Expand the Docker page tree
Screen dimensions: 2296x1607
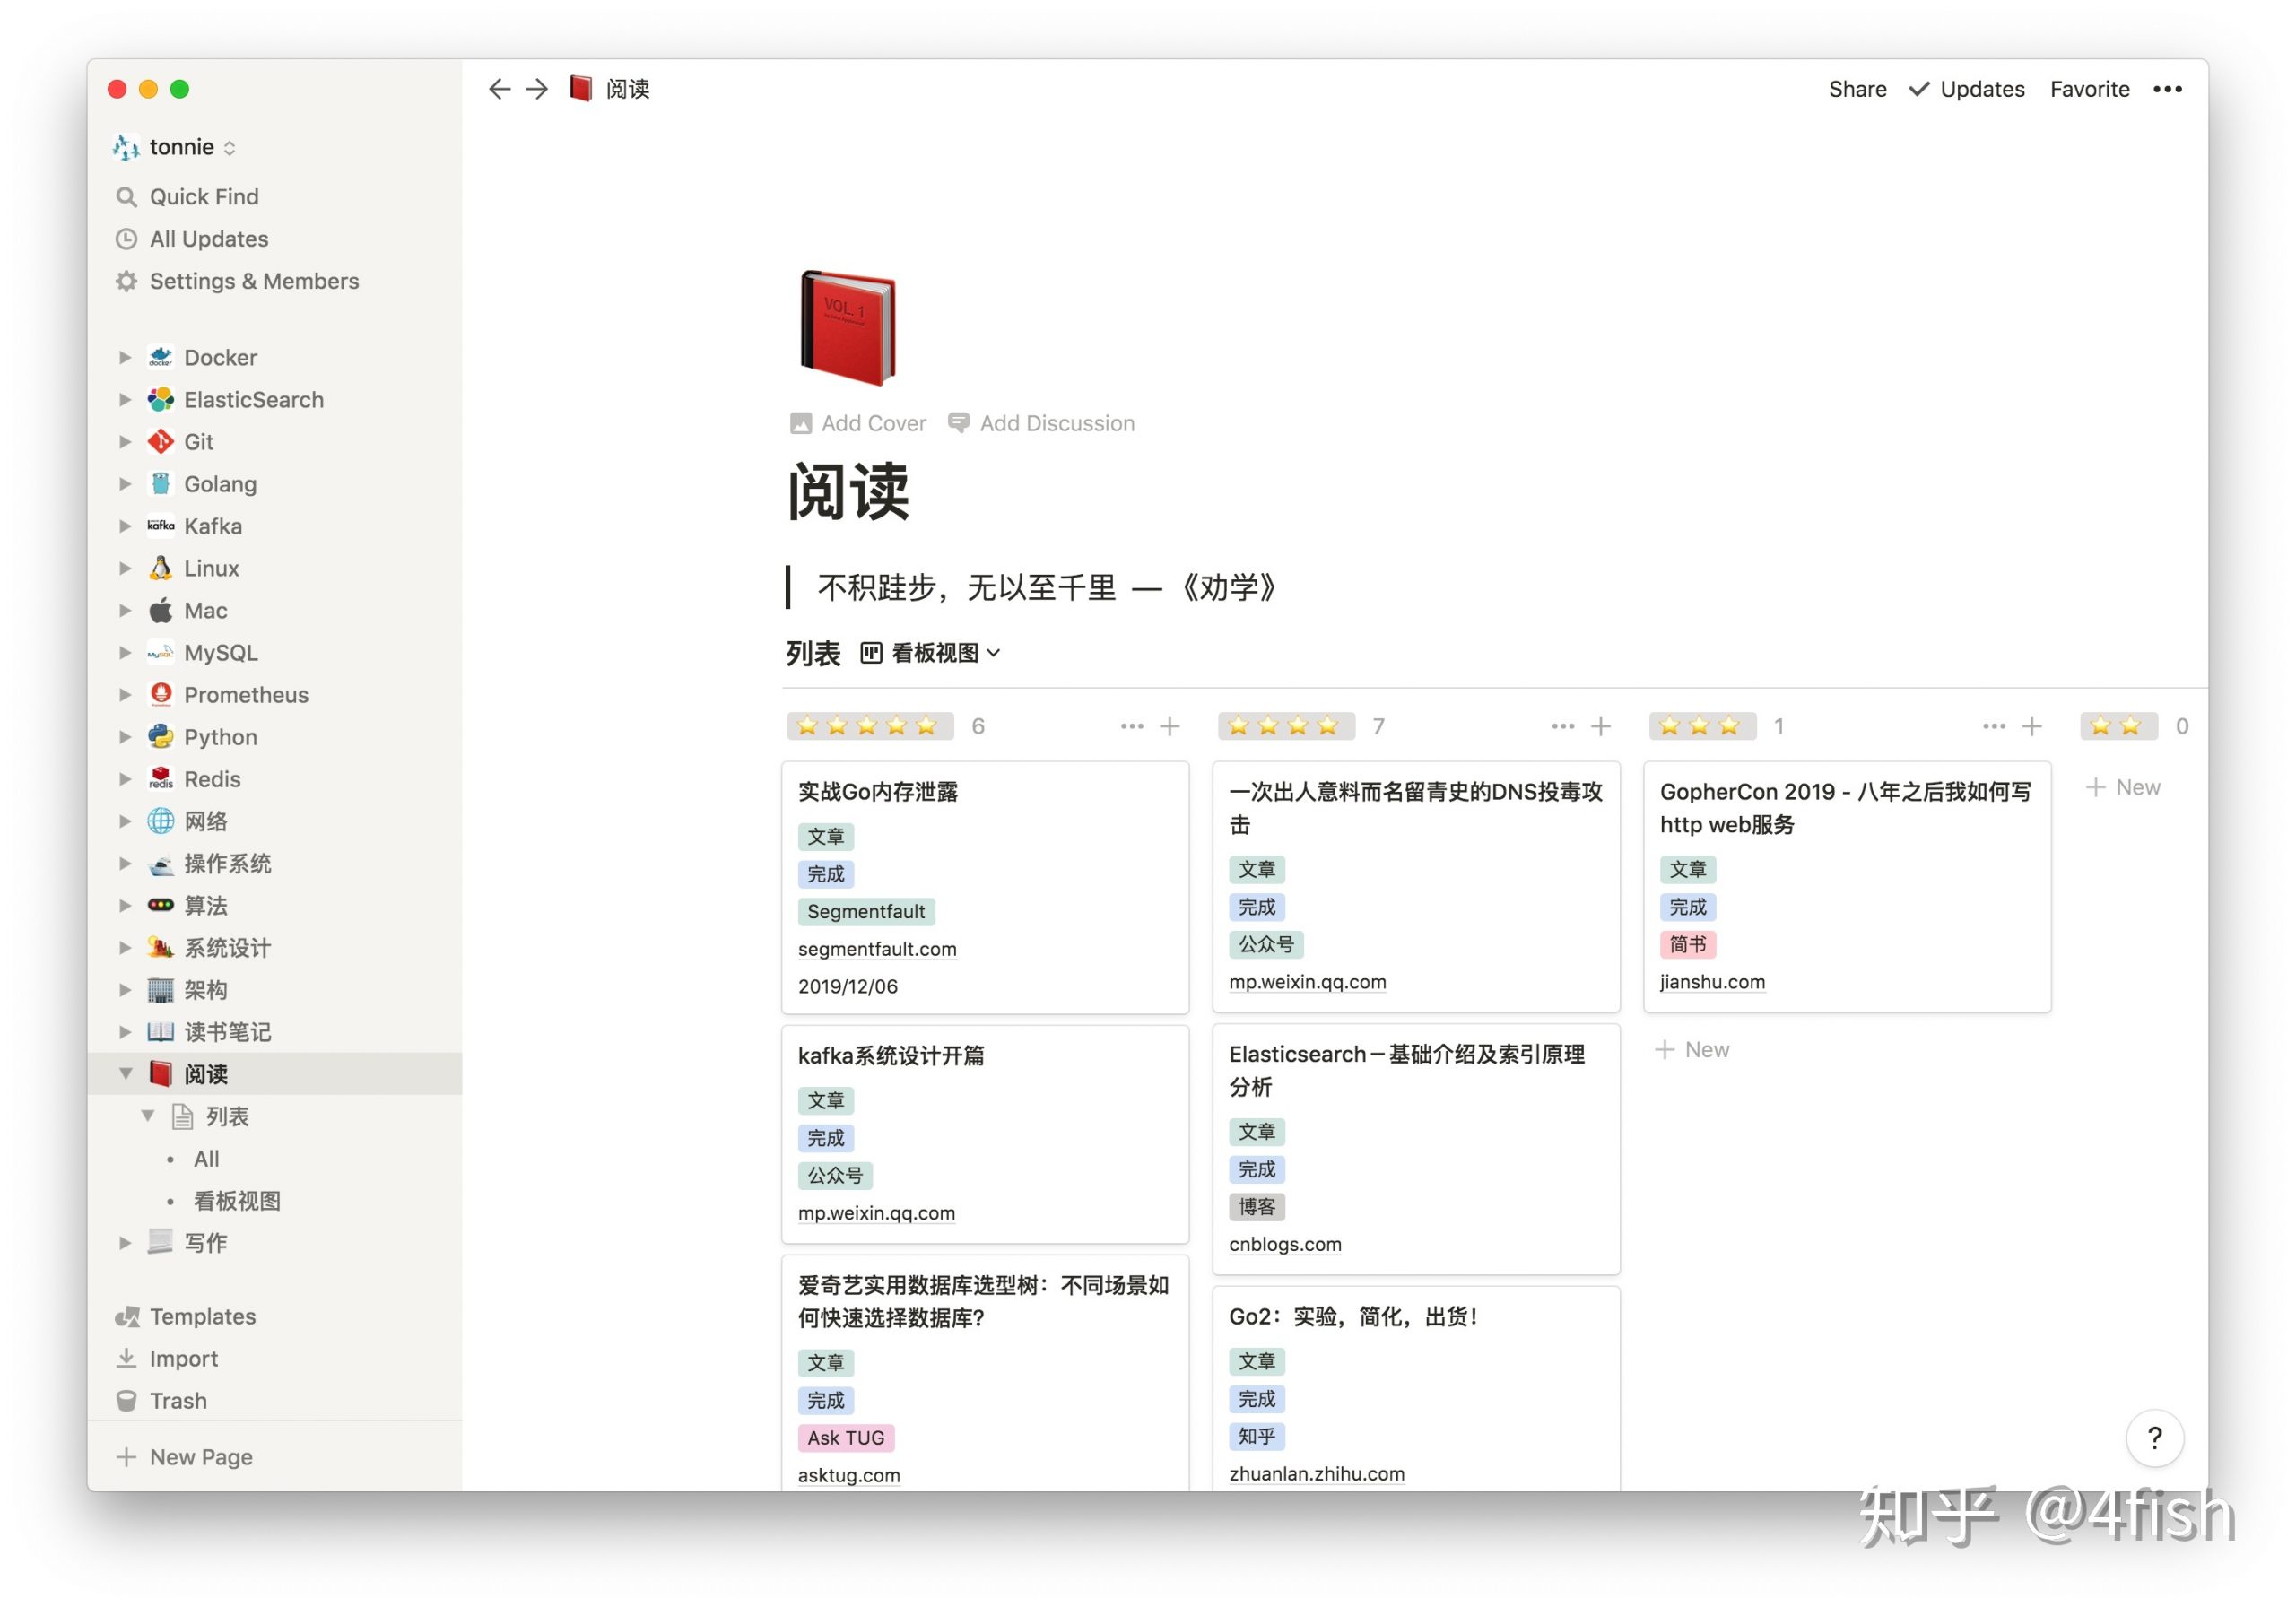coord(125,357)
